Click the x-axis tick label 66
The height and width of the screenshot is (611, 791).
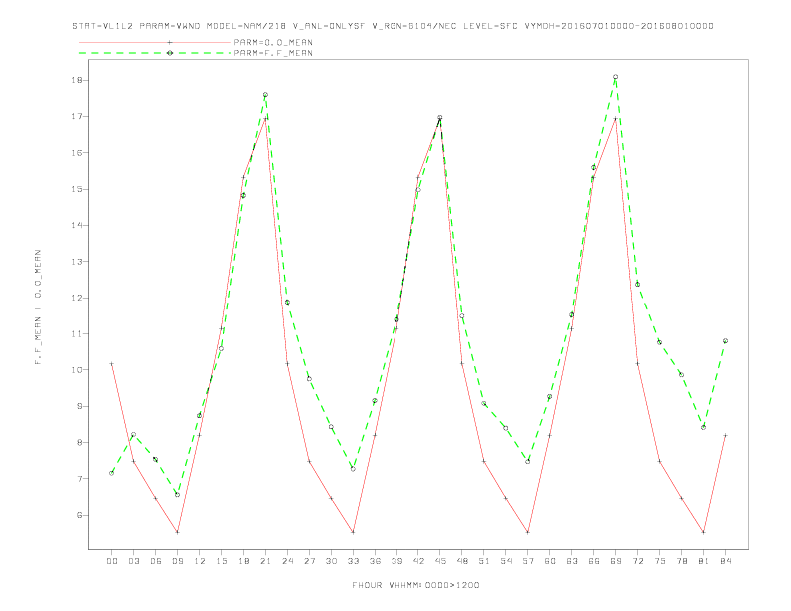click(594, 561)
